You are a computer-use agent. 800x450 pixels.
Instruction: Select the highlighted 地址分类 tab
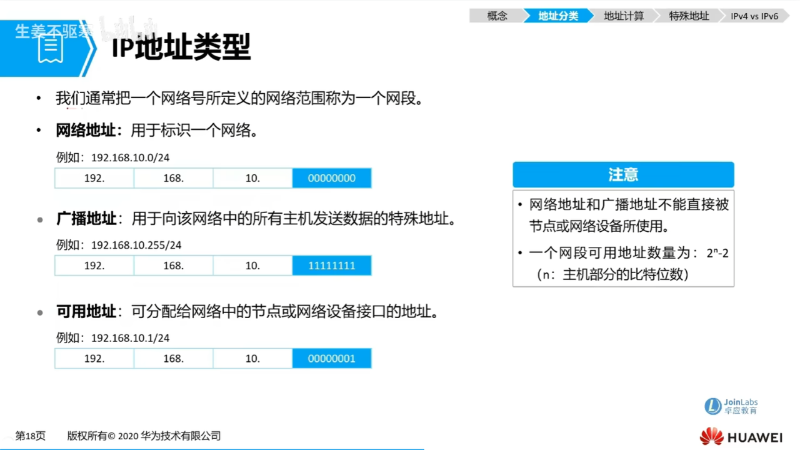(559, 16)
